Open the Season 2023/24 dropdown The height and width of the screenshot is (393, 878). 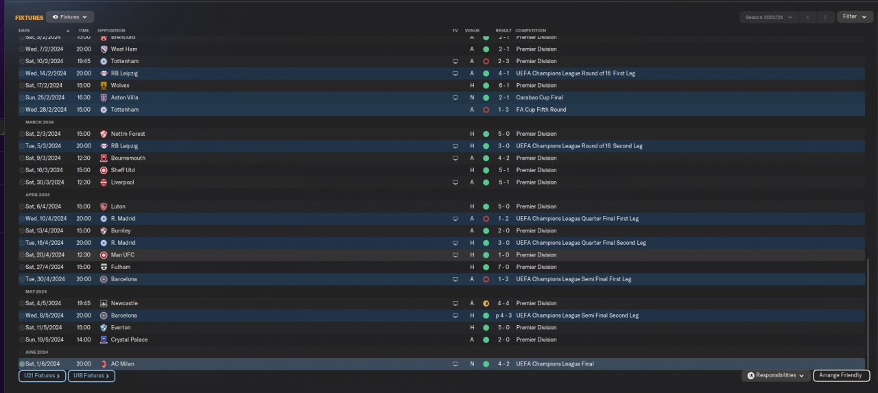(x=769, y=16)
